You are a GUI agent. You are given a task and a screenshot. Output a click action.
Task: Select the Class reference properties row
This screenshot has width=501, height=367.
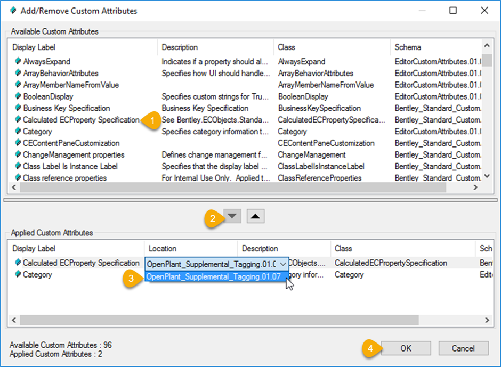64,178
